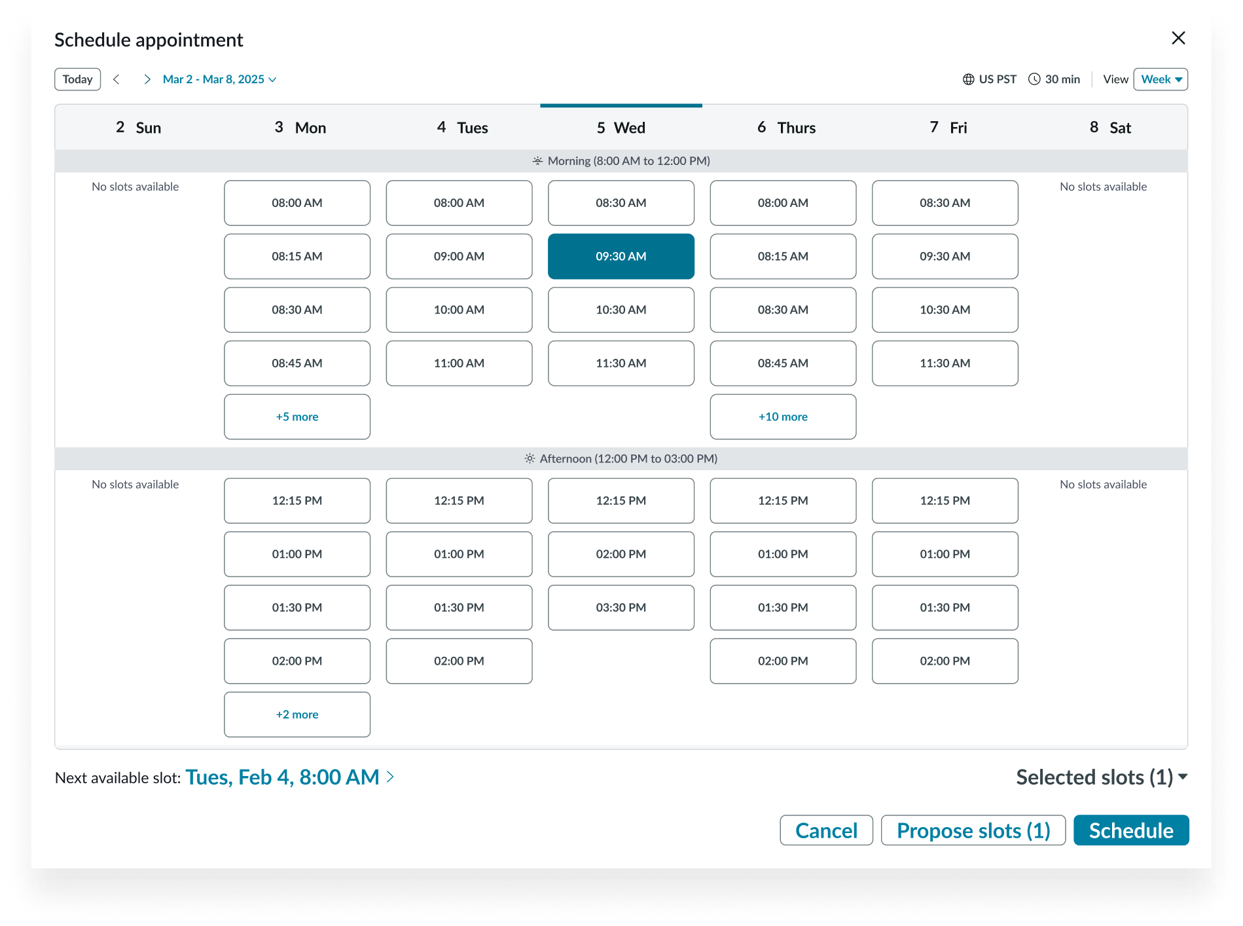Viewport: 1243px width, 926px height.
Task: Show +10 more Thursday morning slots
Action: click(783, 417)
